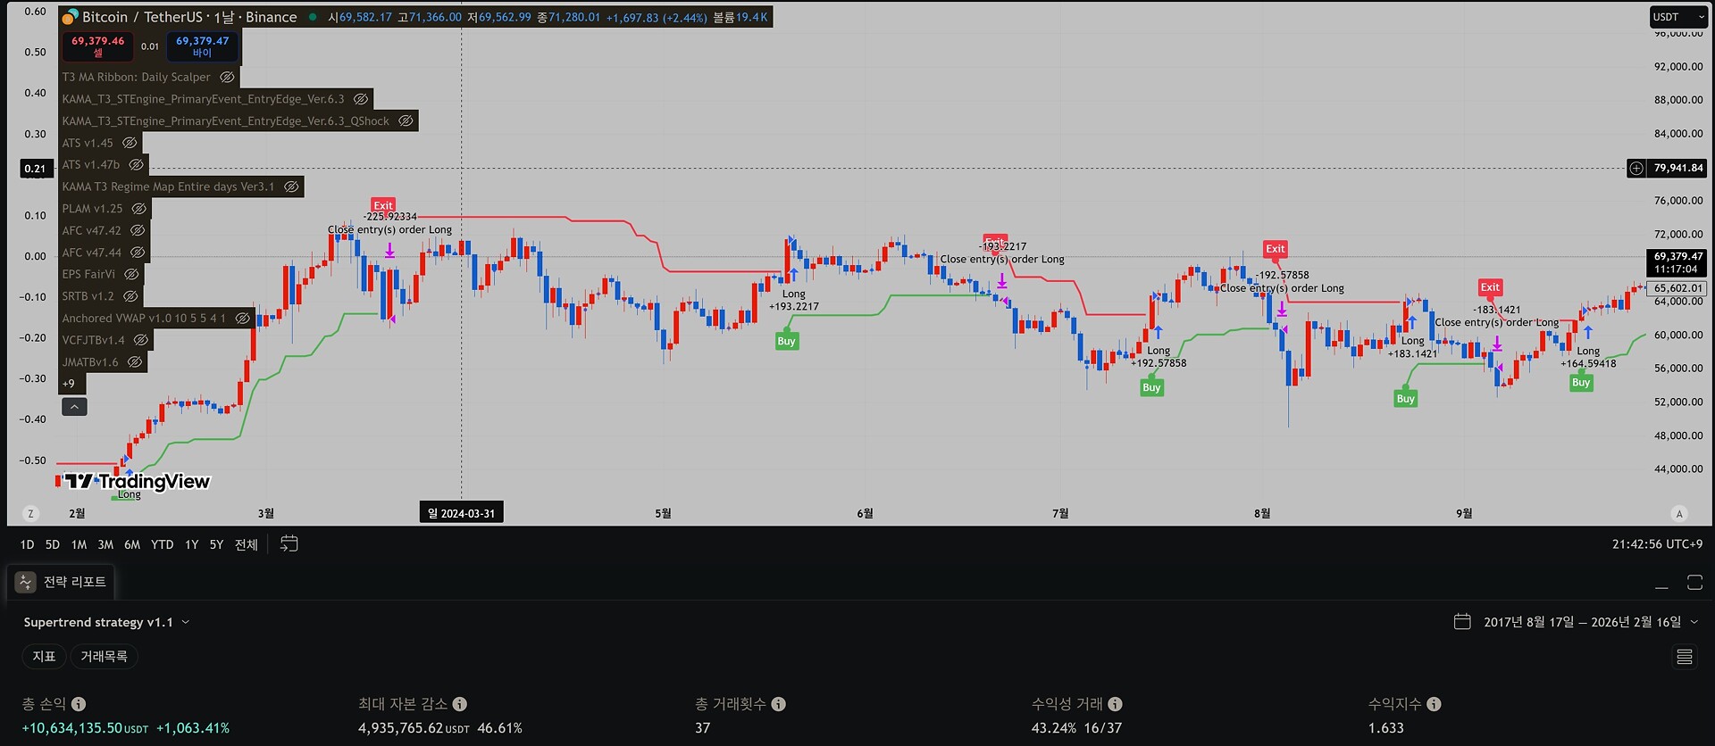This screenshot has width=1715, height=746.
Task: Toggle visibility of VCFJTBv1.4
Action: click(141, 340)
